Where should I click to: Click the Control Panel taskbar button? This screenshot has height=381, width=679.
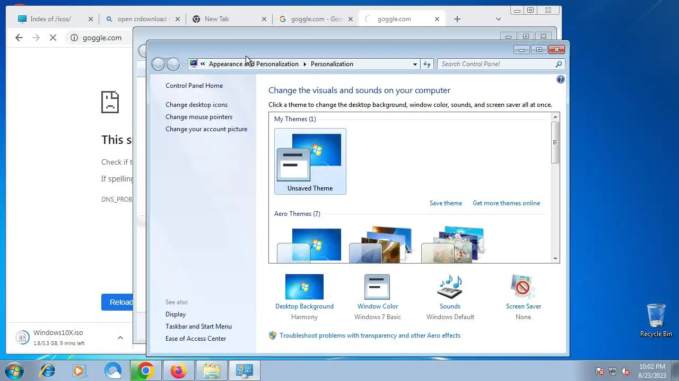(x=244, y=370)
